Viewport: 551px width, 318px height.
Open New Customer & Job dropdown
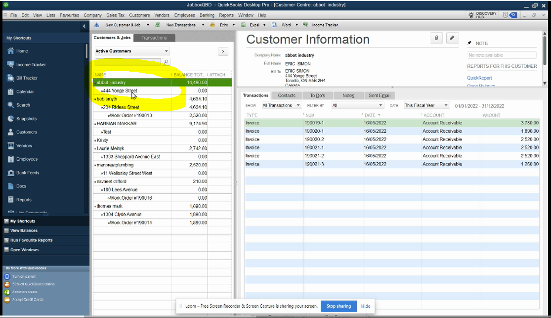click(x=148, y=25)
